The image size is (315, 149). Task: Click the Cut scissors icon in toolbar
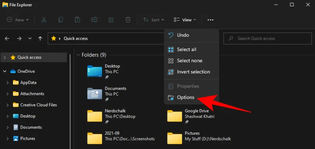click(x=44, y=20)
